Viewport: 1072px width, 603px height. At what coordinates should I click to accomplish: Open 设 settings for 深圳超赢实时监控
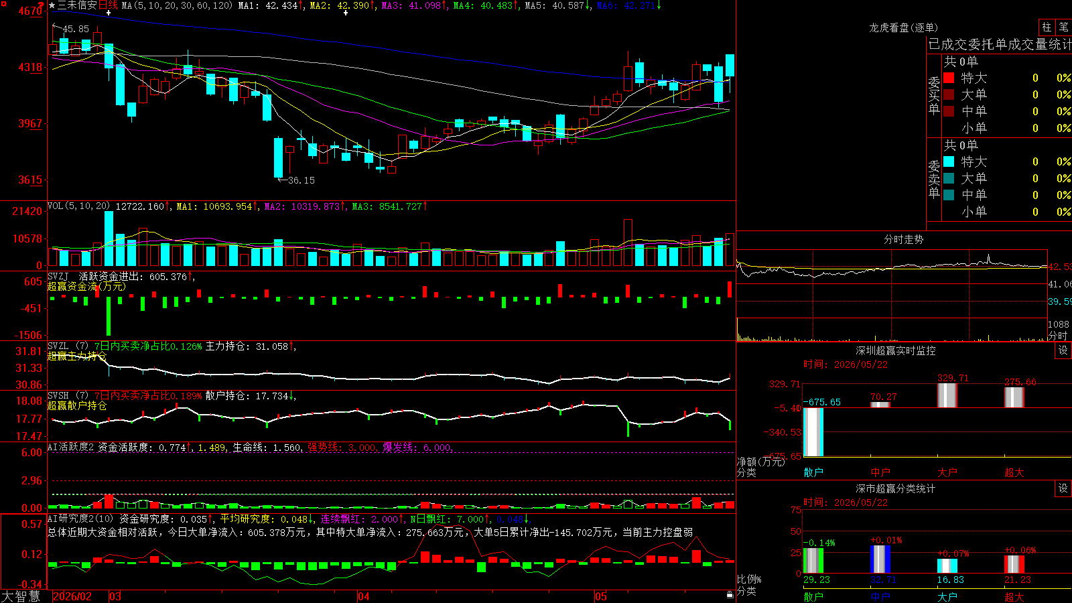[1063, 350]
